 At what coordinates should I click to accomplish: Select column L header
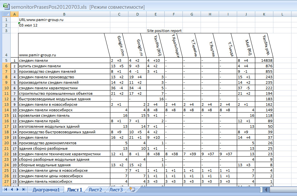tap(282, 14)
